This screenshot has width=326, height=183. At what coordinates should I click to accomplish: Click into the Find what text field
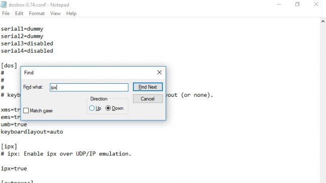pos(89,87)
